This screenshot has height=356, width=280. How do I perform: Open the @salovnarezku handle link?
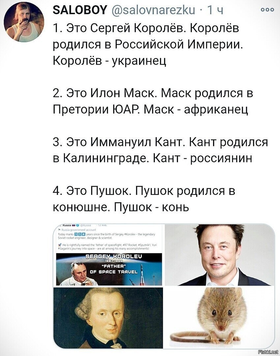[x=153, y=10]
